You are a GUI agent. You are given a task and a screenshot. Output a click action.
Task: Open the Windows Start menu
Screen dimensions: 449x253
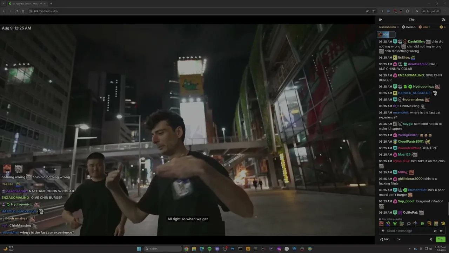139,249
